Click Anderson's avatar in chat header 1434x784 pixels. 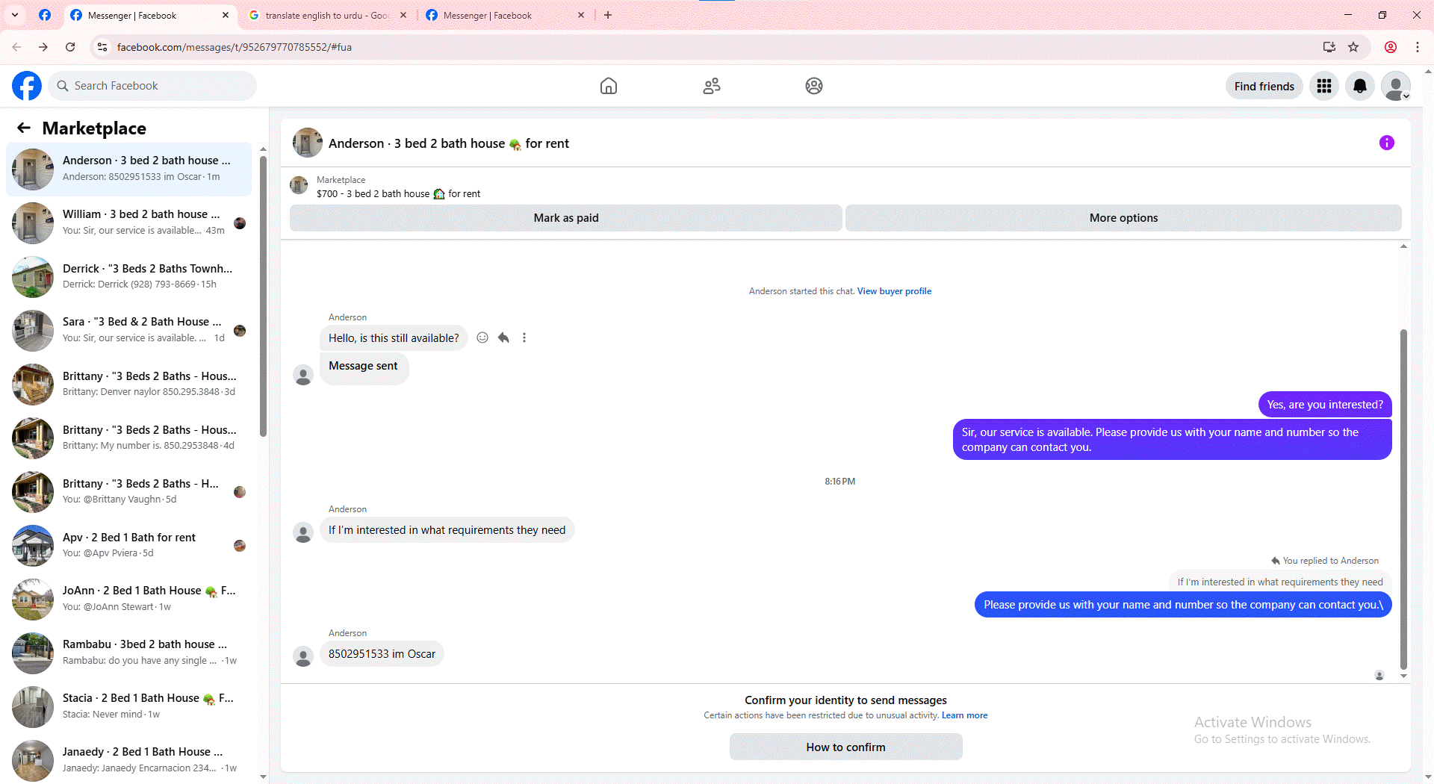point(307,143)
